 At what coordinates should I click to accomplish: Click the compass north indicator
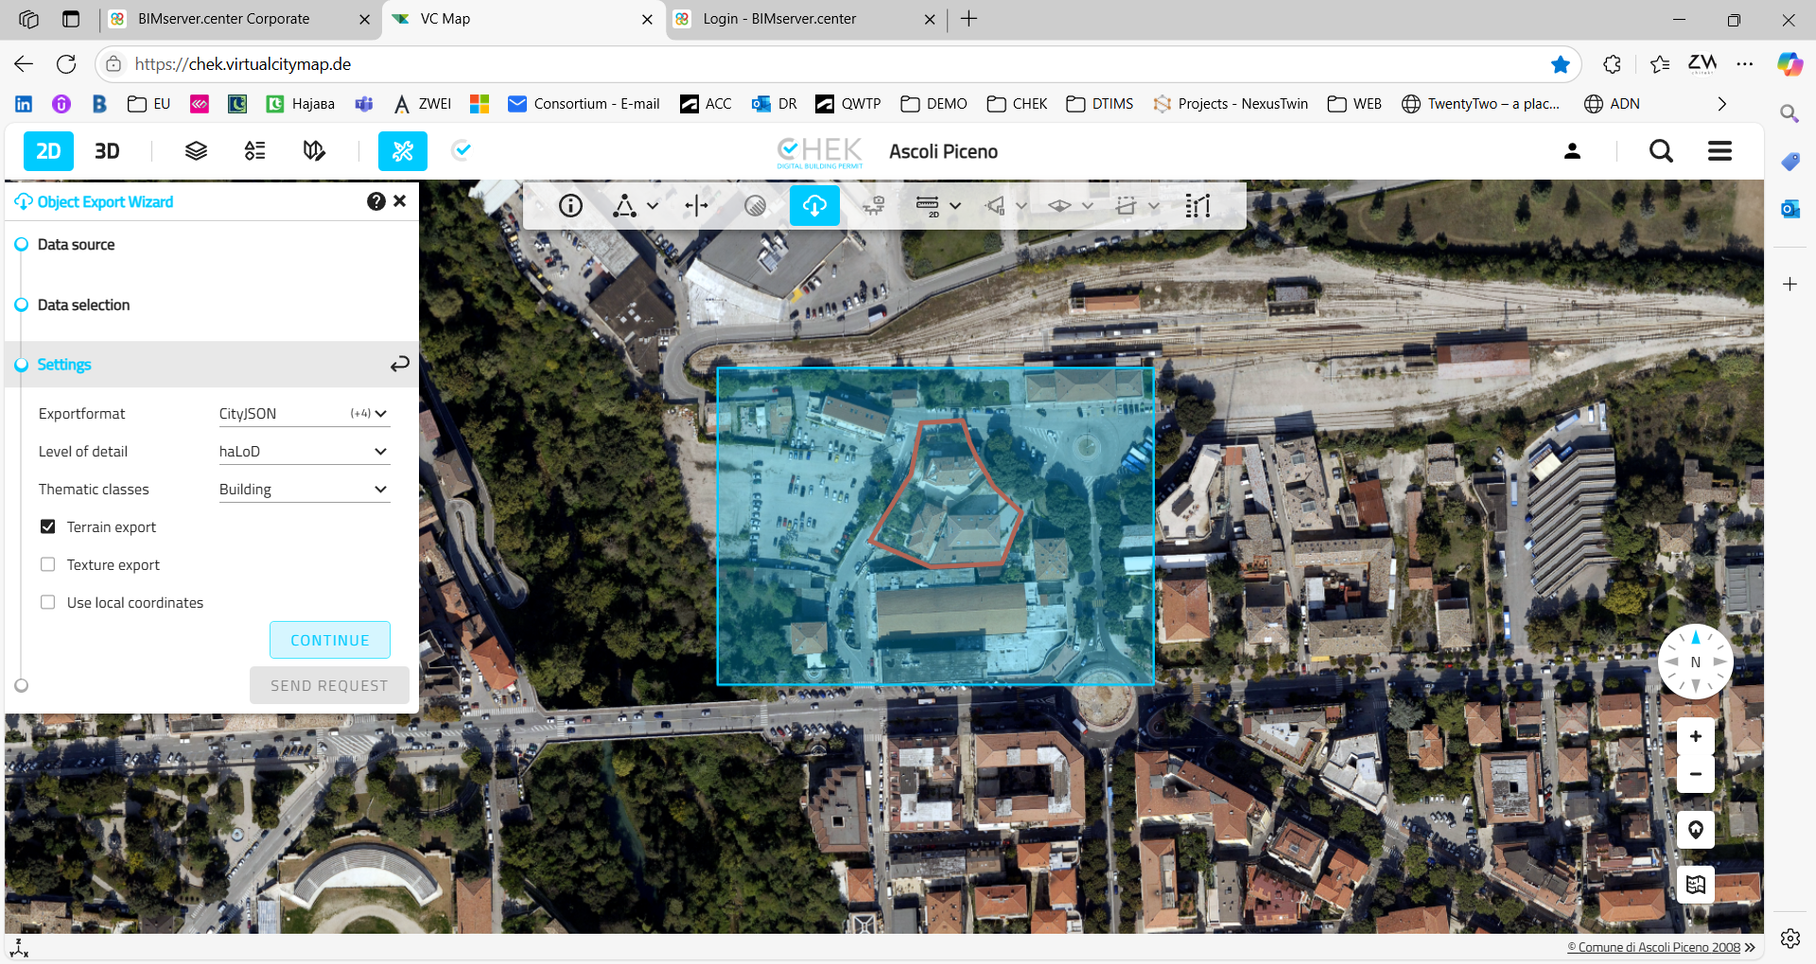1695,662
